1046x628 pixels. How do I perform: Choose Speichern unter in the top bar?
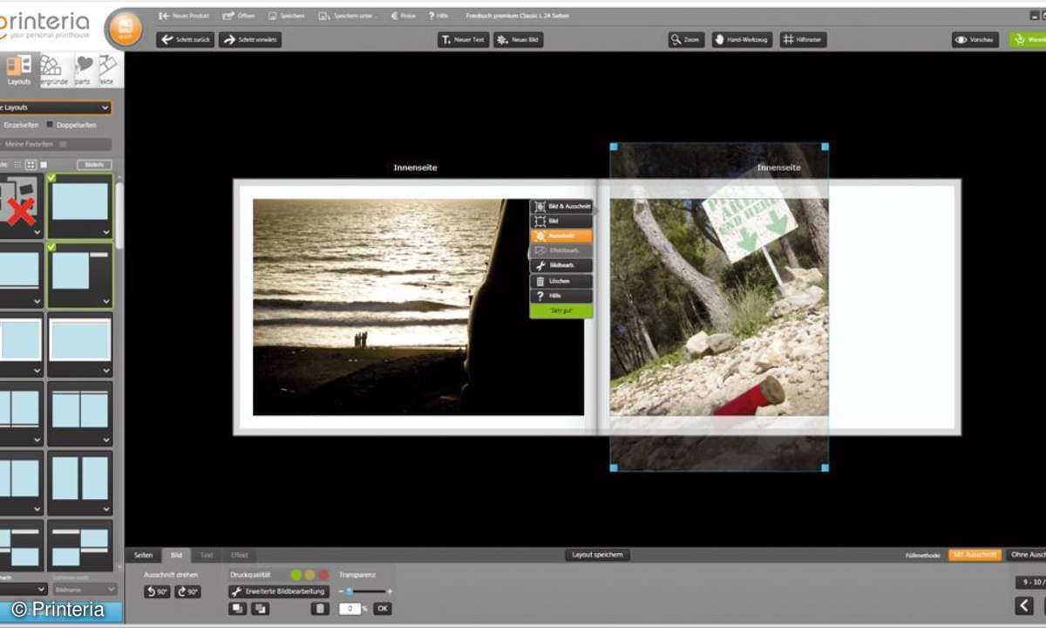[x=348, y=16]
